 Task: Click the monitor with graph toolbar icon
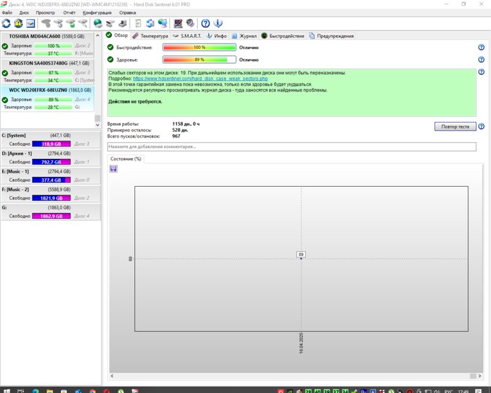[x=178, y=23]
